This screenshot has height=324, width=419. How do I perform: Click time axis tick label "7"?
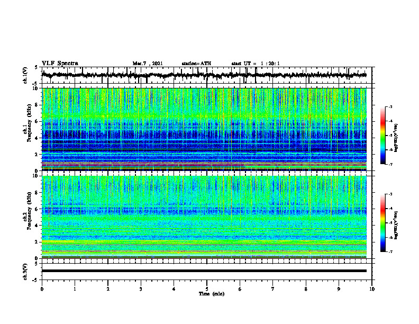click(x=273, y=289)
